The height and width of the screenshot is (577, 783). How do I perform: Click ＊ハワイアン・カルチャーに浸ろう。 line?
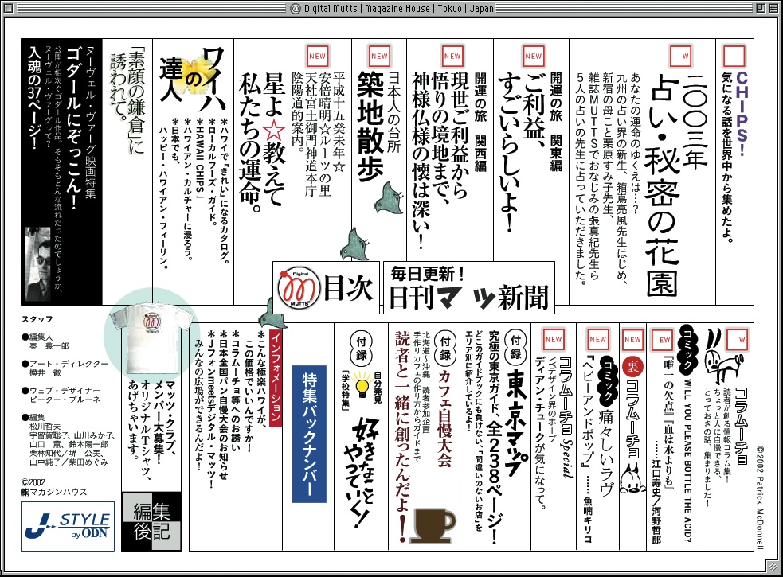[187, 189]
